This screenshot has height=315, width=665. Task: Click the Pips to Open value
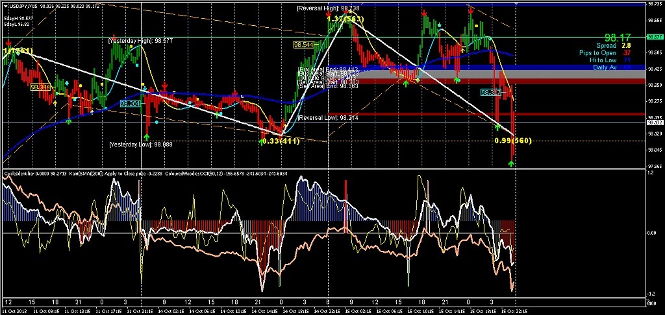627,52
